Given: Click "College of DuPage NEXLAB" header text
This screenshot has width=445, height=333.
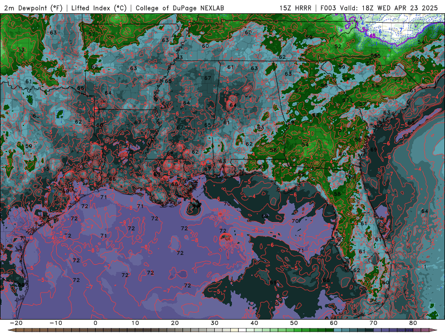Looking at the screenshot, I should 180,8.
